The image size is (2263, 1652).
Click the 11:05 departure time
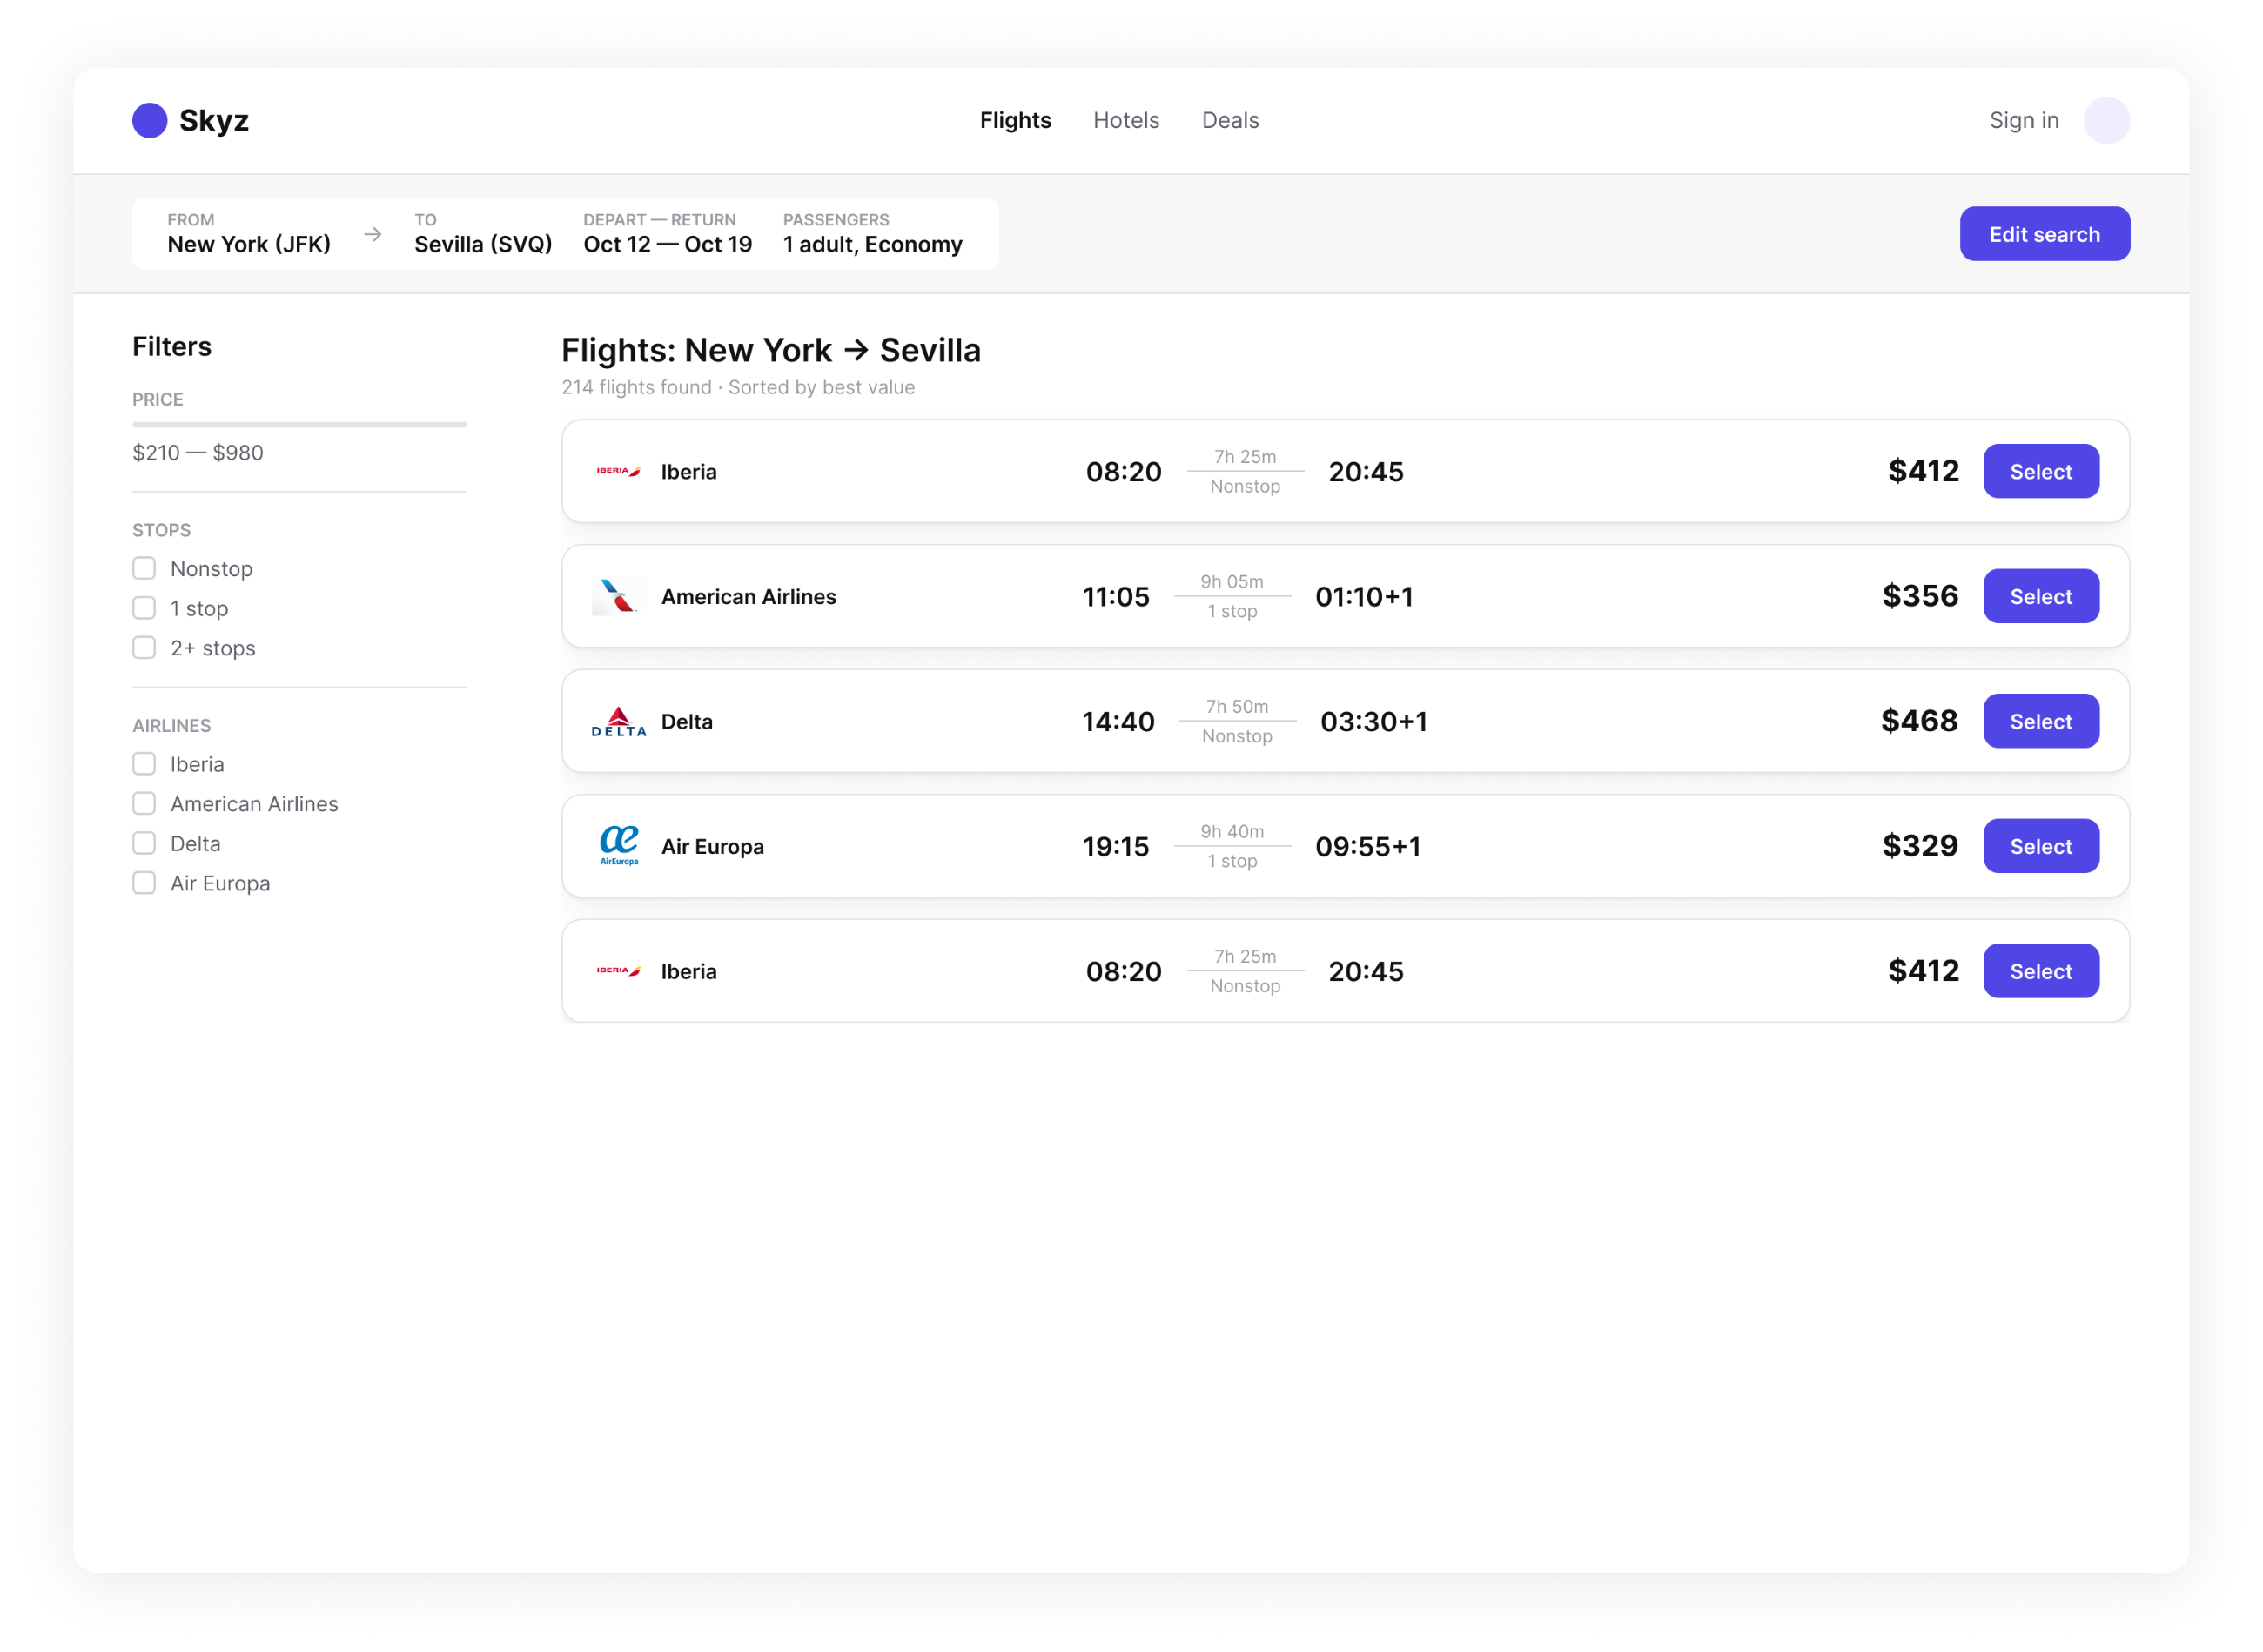click(x=1116, y=597)
